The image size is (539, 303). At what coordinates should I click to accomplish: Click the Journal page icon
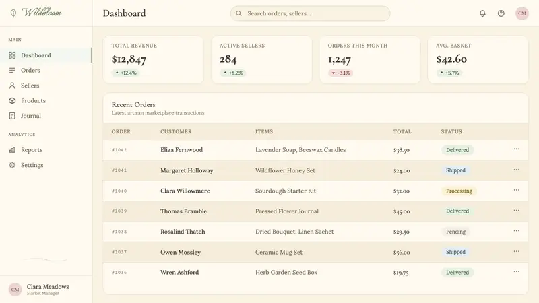pos(12,116)
